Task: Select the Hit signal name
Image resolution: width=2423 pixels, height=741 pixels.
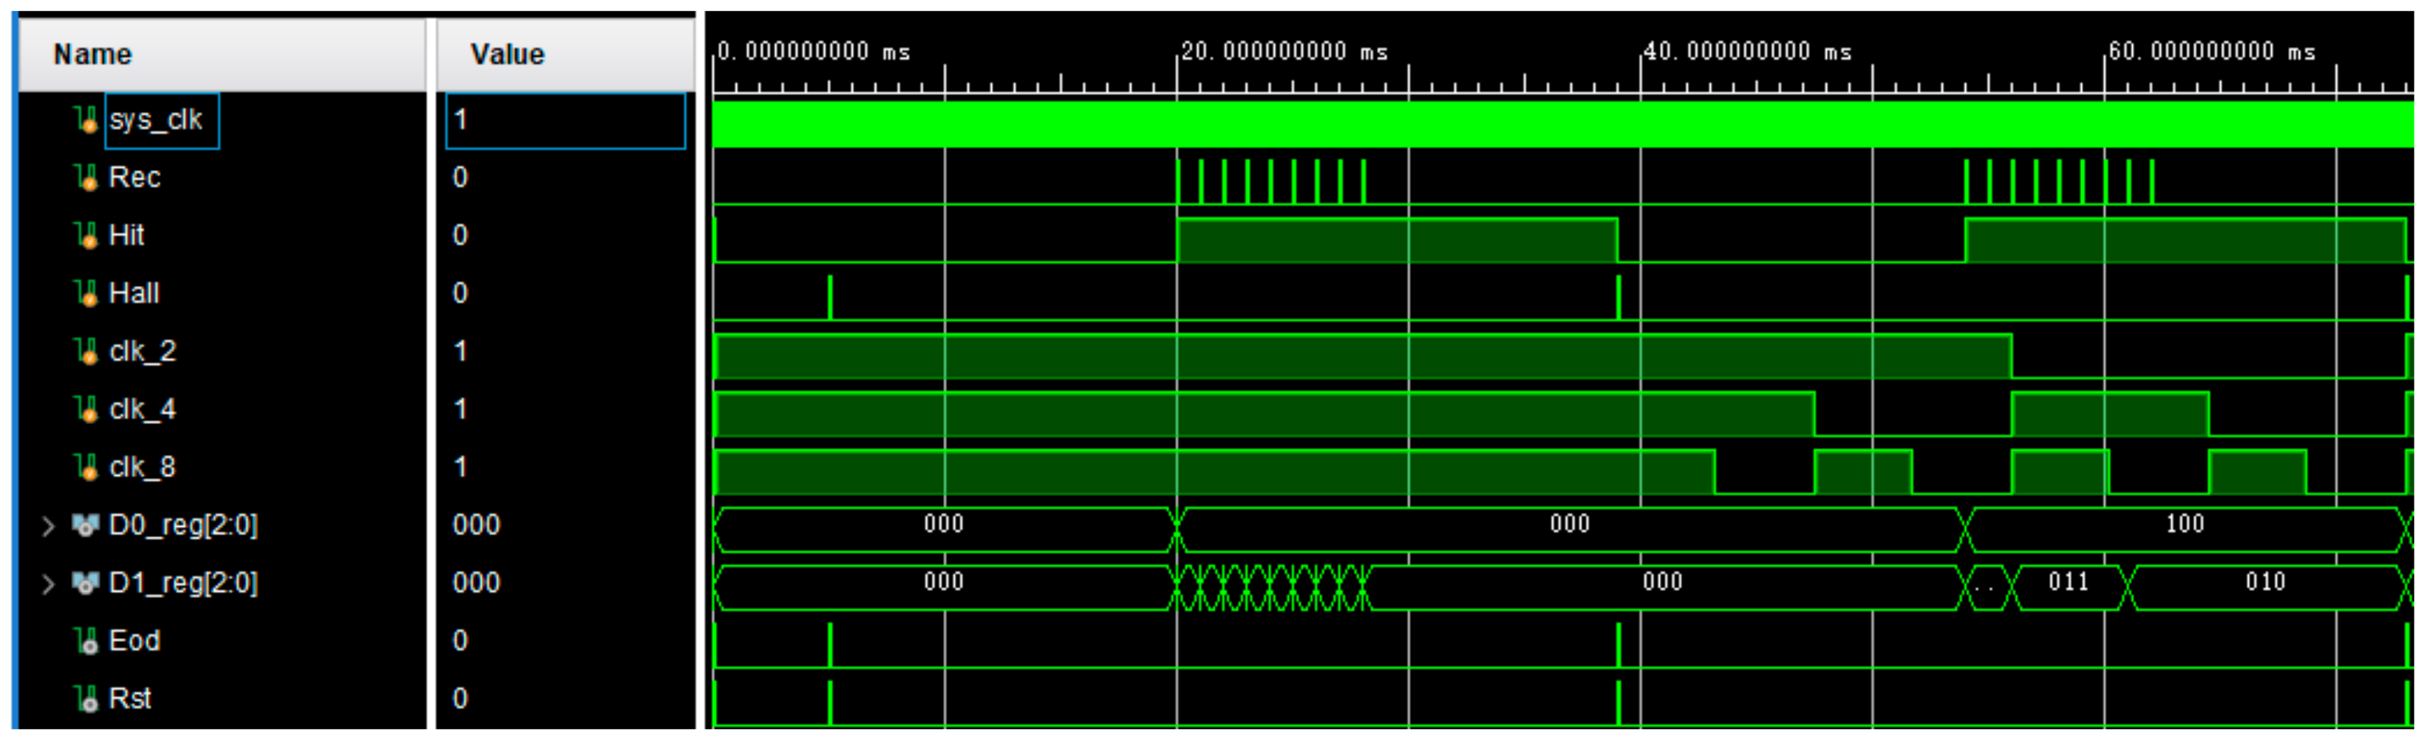Action: click(x=126, y=236)
